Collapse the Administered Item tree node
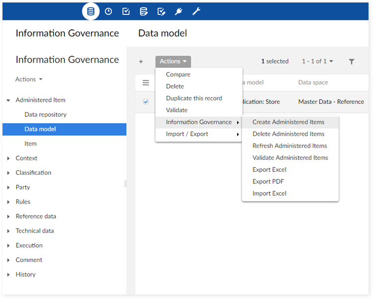Viewport: 373px width, 299px height. 8,100
